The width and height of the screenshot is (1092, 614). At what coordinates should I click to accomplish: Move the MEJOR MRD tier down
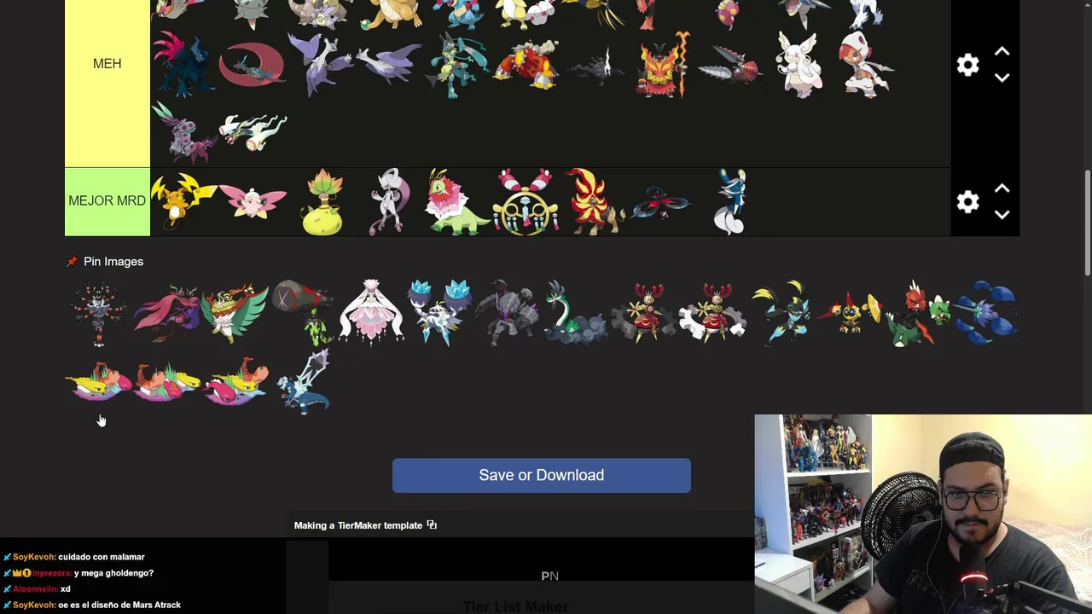[x=1002, y=214]
